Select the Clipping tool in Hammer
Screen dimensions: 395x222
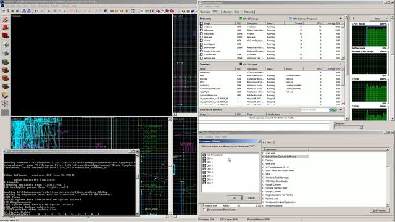(x=6, y=95)
